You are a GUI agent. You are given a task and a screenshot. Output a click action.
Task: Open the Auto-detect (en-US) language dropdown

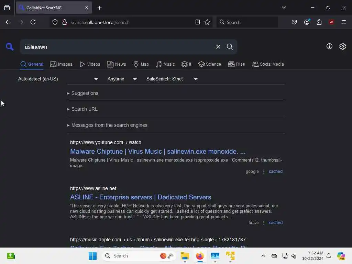(x=58, y=79)
